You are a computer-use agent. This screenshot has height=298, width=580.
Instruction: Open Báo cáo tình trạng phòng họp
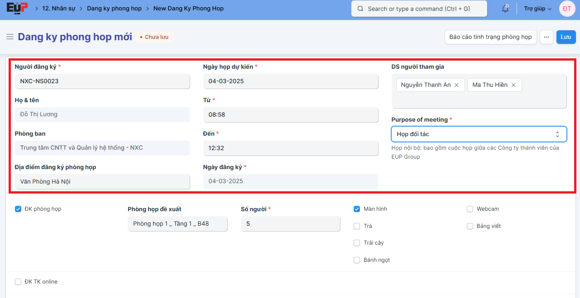(x=490, y=37)
